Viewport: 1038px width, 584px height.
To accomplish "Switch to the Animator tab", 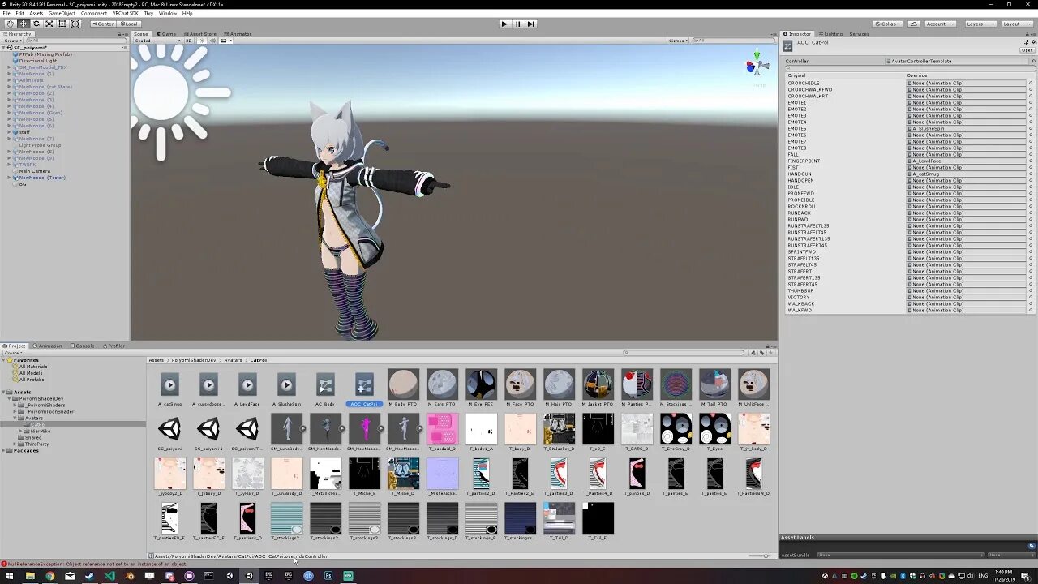I will tap(238, 34).
